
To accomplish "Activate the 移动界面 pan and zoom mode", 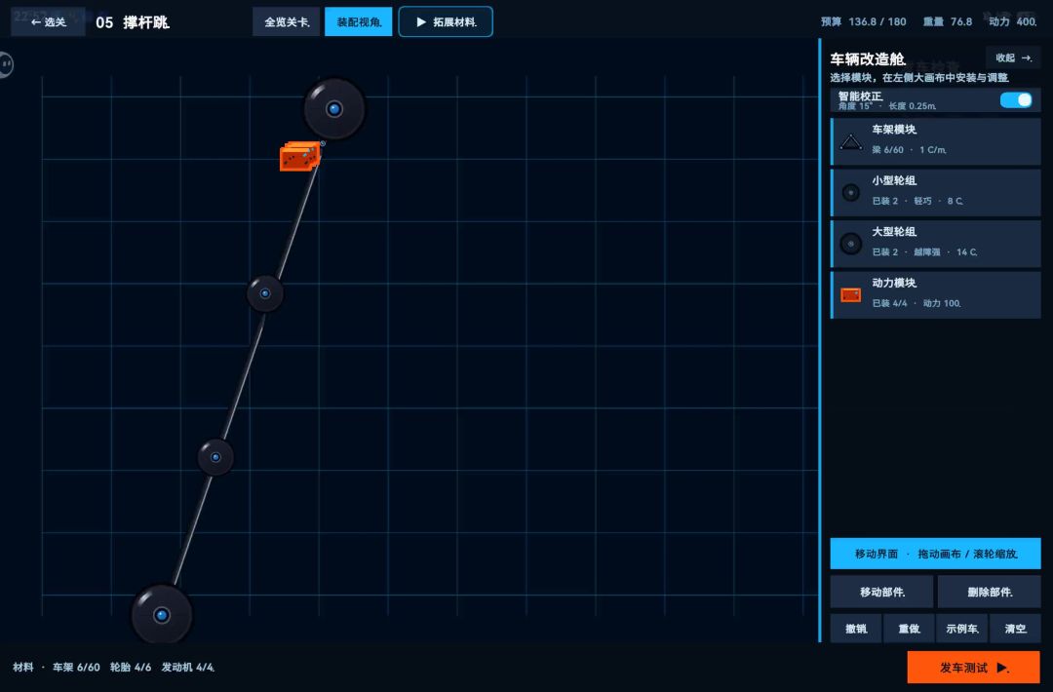I will [x=935, y=554].
